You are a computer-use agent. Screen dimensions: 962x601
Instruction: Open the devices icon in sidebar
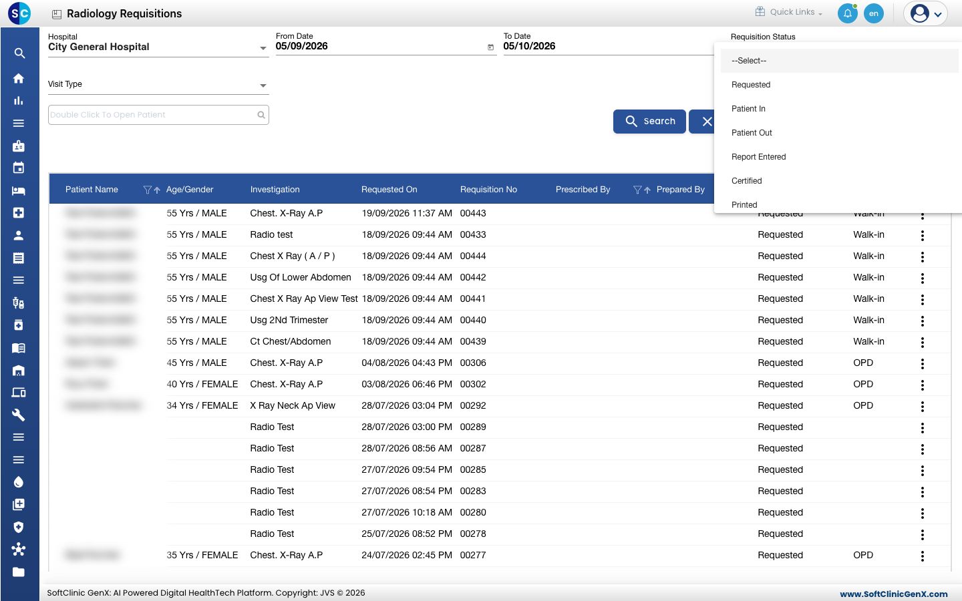(19, 392)
